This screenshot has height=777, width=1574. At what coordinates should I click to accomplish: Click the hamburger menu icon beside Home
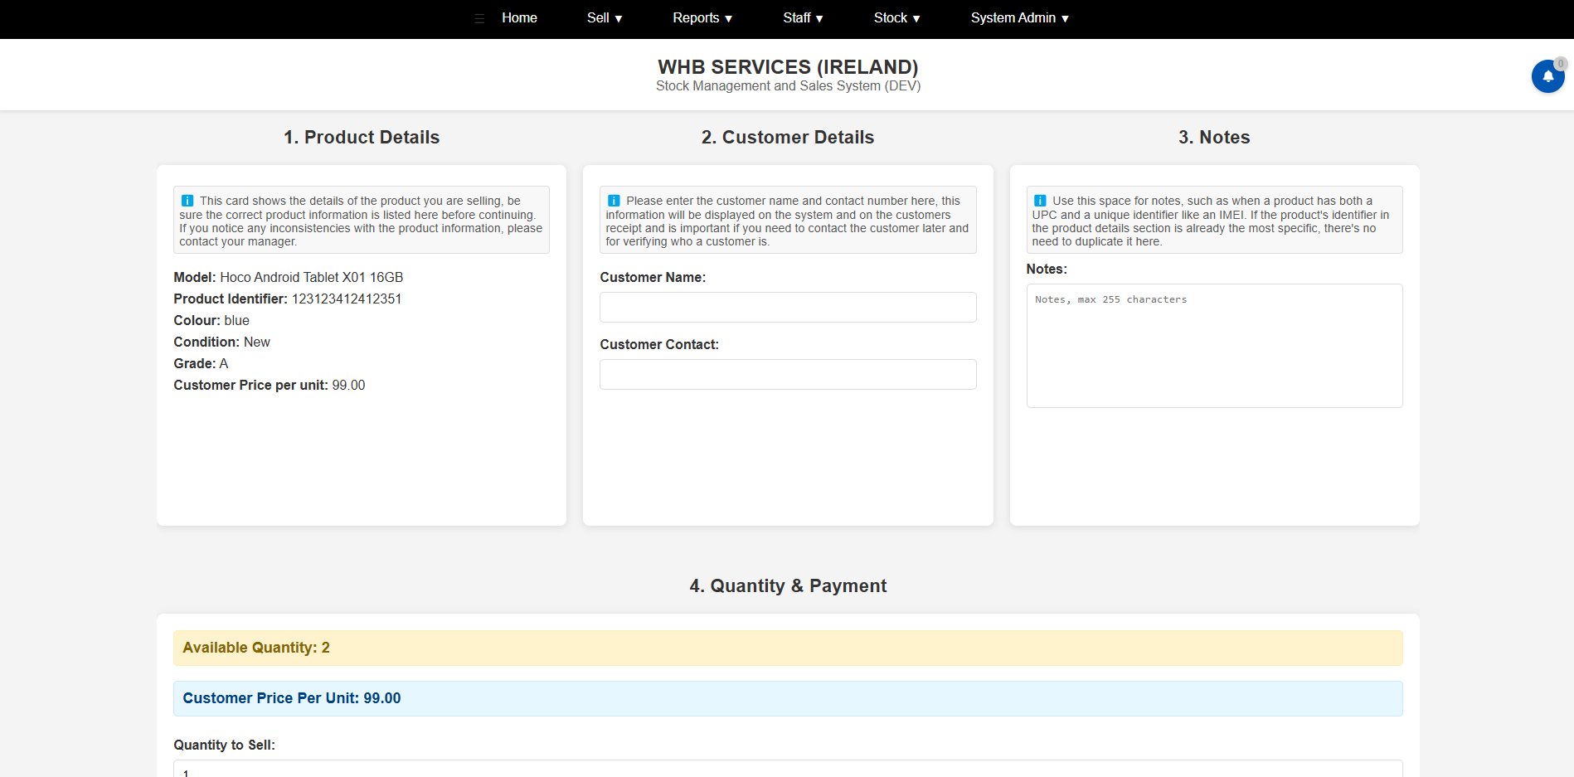click(x=479, y=18)
